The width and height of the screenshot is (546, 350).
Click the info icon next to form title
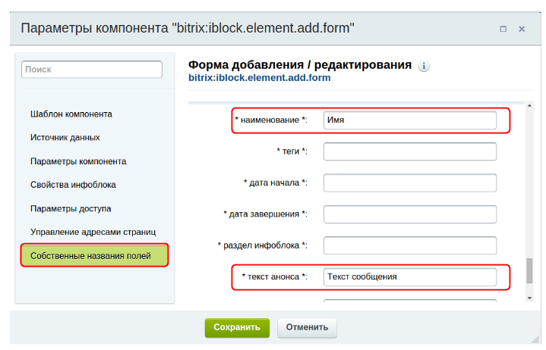[424, 66]
